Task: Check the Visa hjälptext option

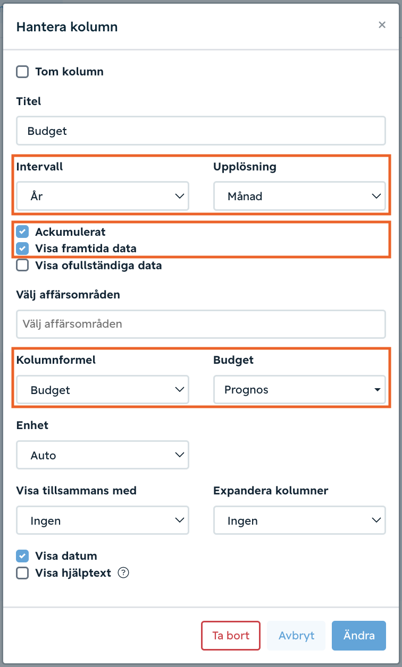Action: (22, 573)
